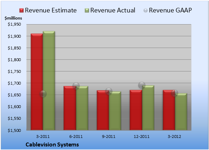
Task: Click the green Revenue Actual legend swatch
Action: [x=87, y=11]
